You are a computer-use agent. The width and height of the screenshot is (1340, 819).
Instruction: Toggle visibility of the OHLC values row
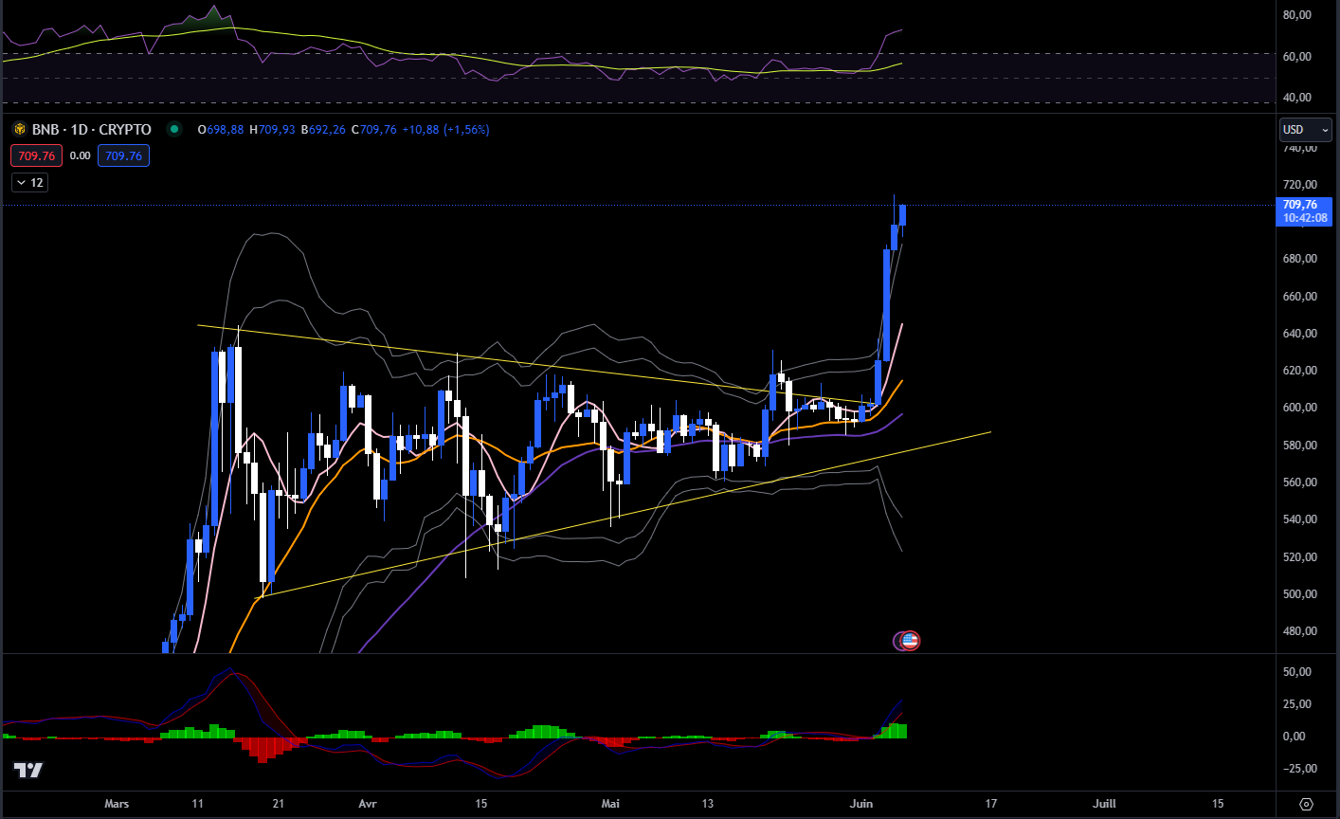pos(343,129)
